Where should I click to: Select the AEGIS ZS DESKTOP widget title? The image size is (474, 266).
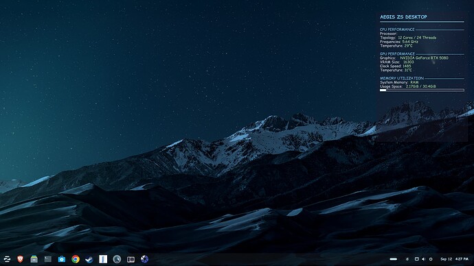coord(403,17)
